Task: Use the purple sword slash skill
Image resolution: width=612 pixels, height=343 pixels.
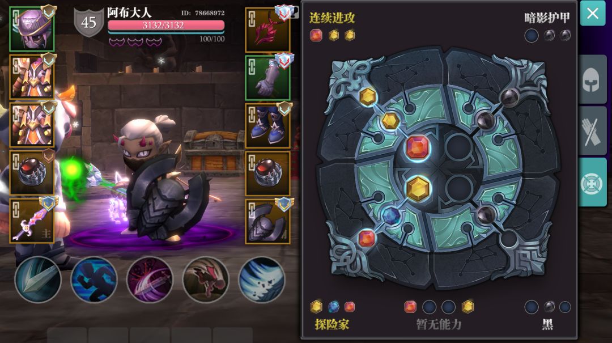Action: pyautogui.click(x=150, y=280)
